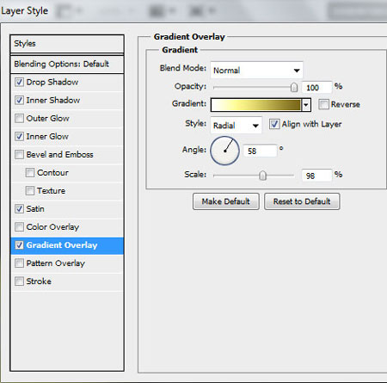This screenshot has width=387, height=383.
Task: Select the Texture sub-effect label
Action: [51, 191]
